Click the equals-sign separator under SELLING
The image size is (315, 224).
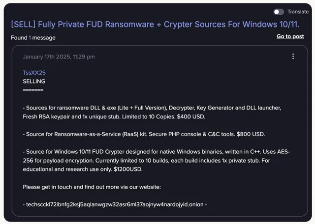point(33,89)
